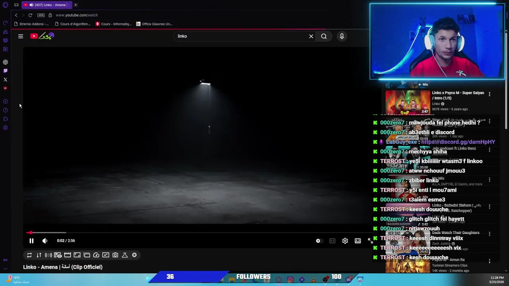Open uBlock shield sidebar icon
This screenshot has height=286, width=509.
[6, 88]
